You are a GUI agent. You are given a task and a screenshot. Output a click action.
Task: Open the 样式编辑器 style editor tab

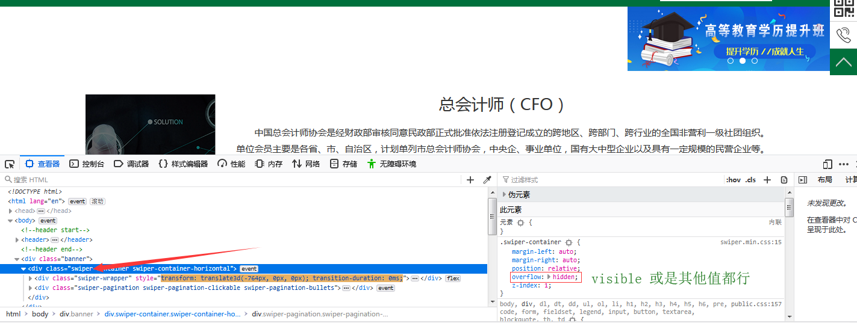pyautogui.click(x=183, y=164)
